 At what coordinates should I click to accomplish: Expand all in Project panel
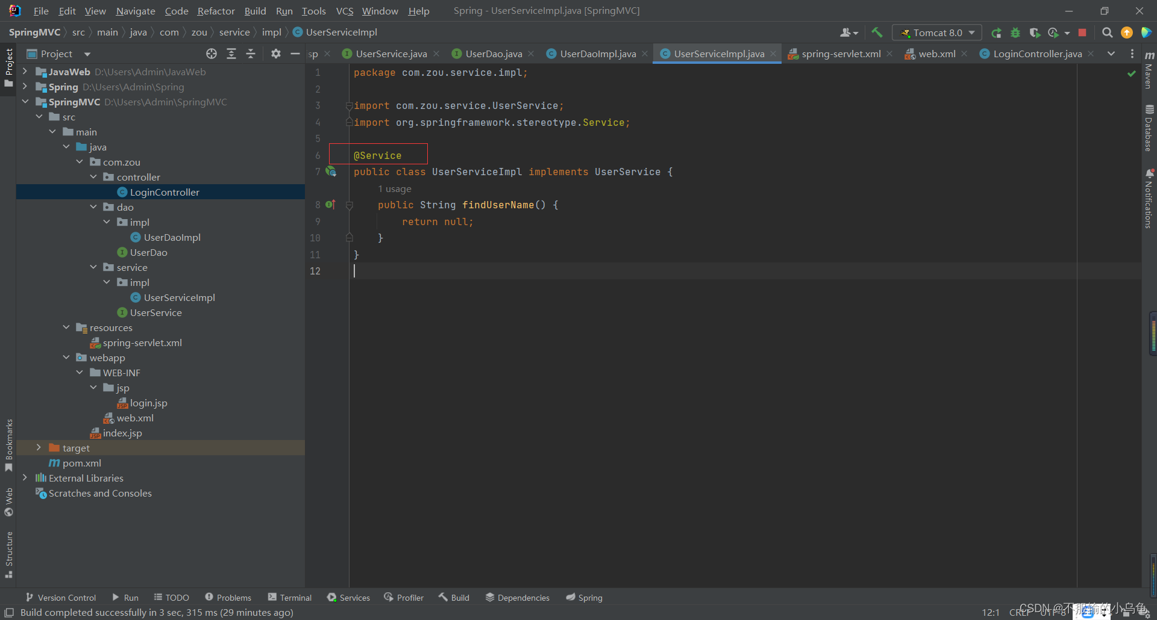(x=231, y=54)
